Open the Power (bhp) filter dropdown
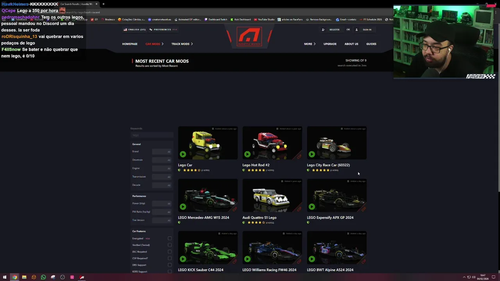Screen dimensions: 500x281 tap(162, 203)
